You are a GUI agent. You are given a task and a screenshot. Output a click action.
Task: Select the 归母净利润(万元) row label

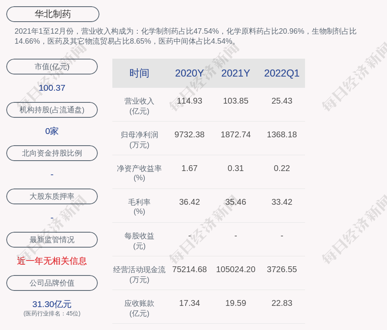pos(139,140)
